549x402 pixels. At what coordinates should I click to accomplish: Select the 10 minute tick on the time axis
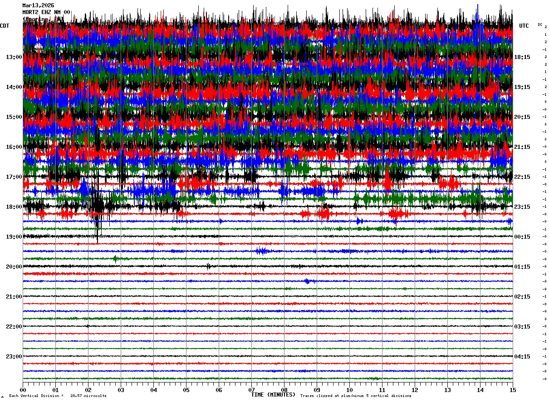[349, 390]
